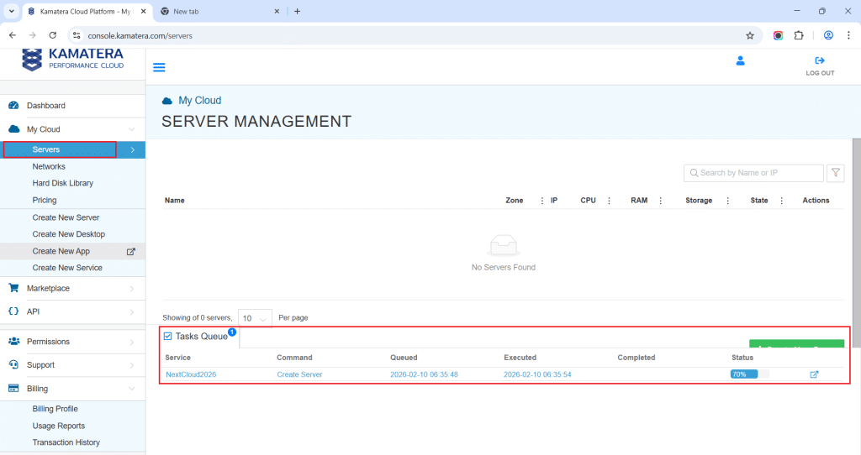861x455 pixels.
Task: Click the Create Server command link
Action: click(299, 374)
